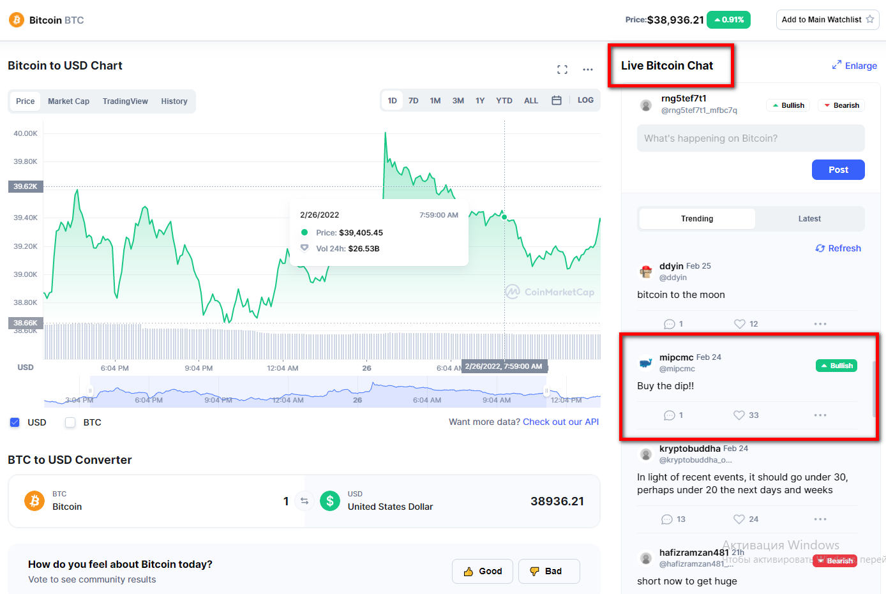Click the Bitcoin icon in converter
Viewport: 886px width, 594px height.
point(34,501)
